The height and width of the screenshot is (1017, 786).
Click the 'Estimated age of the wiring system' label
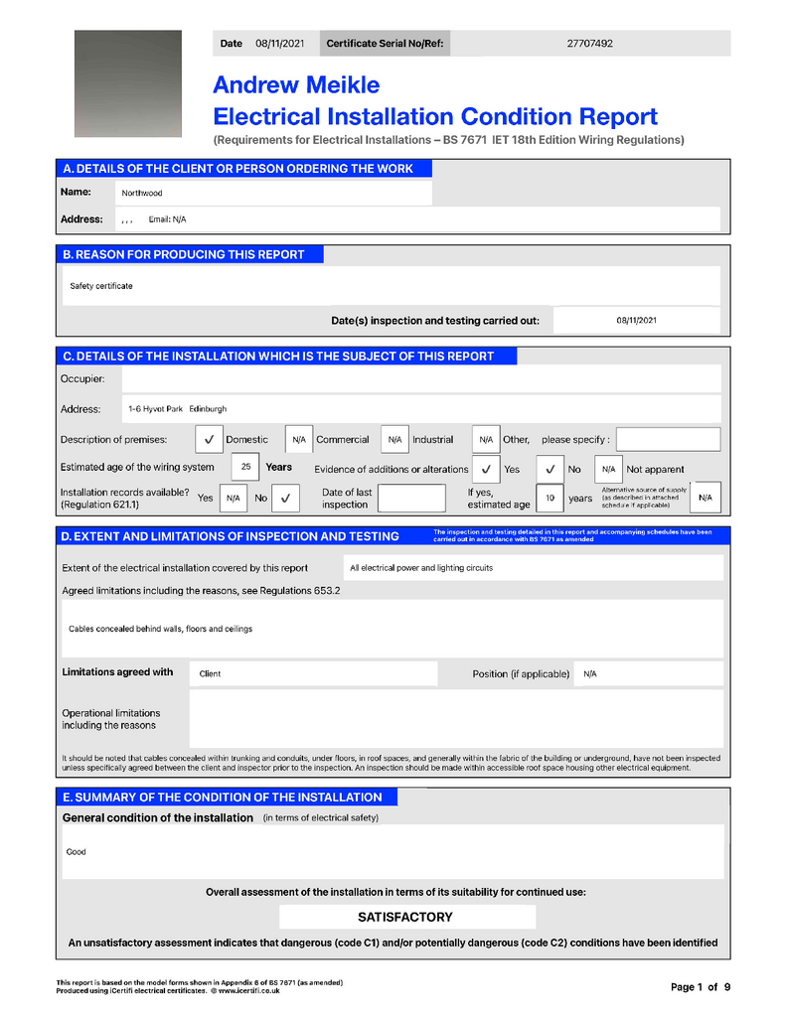tap(137, 467)
